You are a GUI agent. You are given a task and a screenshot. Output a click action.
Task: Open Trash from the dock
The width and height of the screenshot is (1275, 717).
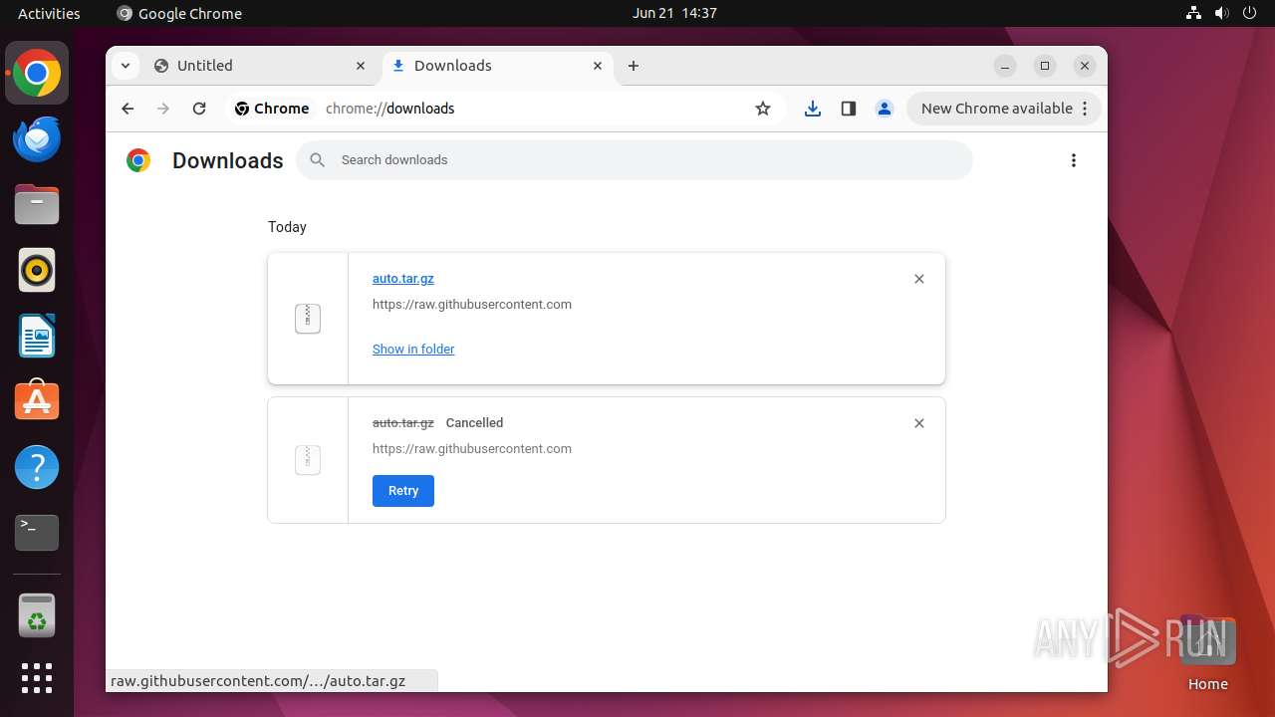[37, 615]
